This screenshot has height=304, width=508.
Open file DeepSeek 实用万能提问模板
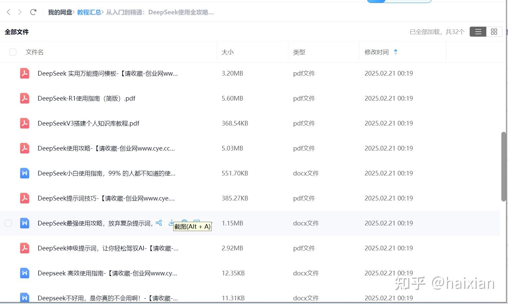[108, 73]
